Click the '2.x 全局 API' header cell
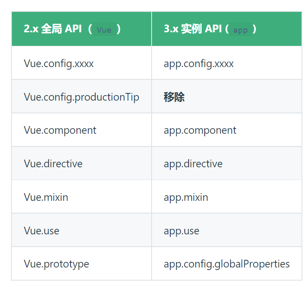Image resolution: width=307 pixels, height=287 pixels. tap(82, 29)
